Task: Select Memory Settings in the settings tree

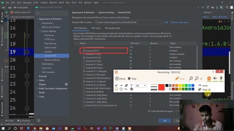Action: pyautogui.click(x=52, y=60)
